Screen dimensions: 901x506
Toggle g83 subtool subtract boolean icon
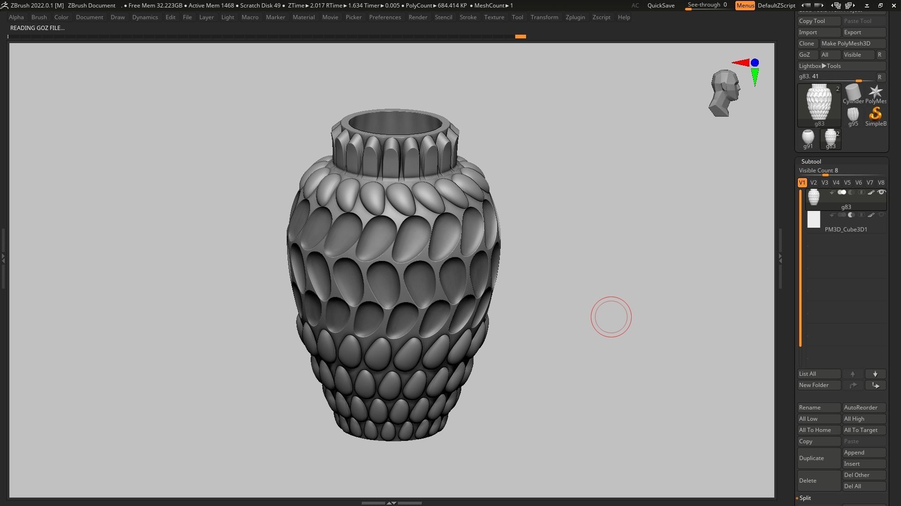point(851,193)
